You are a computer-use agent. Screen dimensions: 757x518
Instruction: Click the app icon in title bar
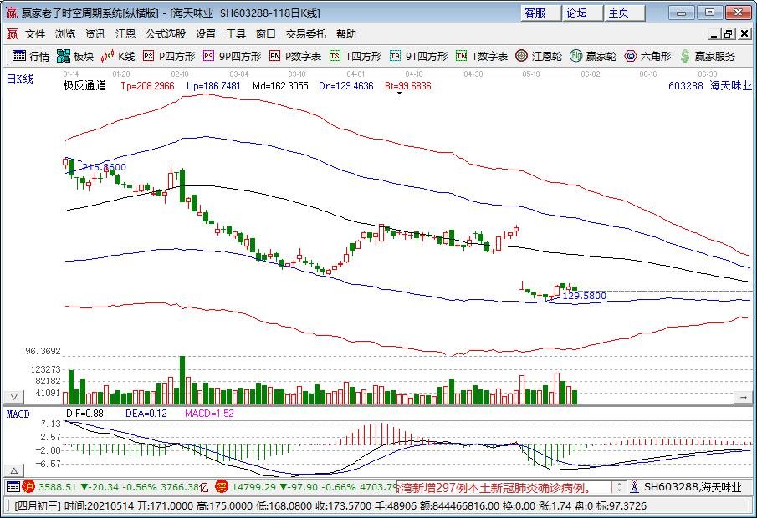point(12,13)
